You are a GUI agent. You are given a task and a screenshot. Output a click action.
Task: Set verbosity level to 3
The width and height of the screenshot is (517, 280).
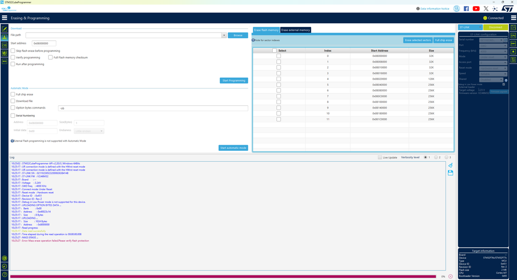[447, 157]
